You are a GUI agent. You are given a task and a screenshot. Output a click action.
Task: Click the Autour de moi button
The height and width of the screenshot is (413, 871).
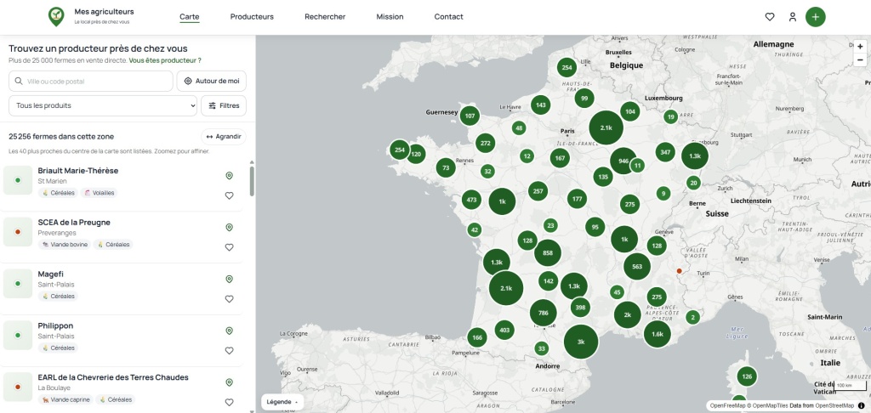[x=212, y=81]
